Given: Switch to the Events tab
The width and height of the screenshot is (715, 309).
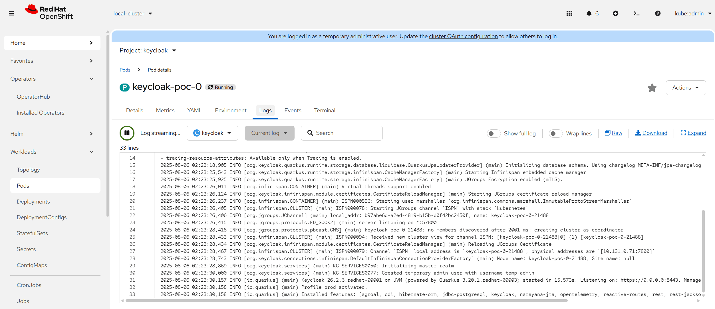Looking at the screenshot, I should click(293, 110).
